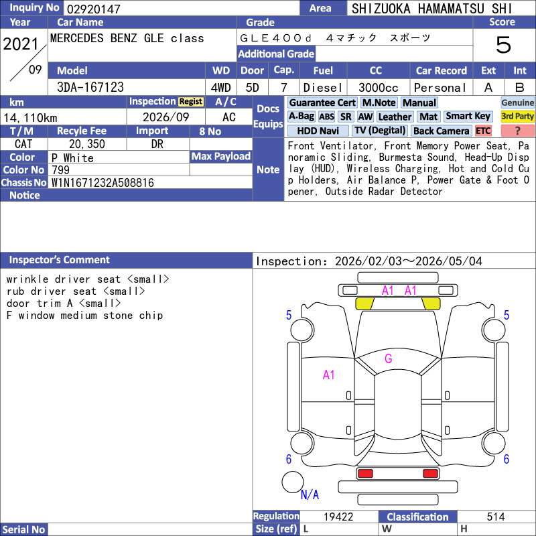Select the AW alloy wheel badge

(x=365, y=117)
